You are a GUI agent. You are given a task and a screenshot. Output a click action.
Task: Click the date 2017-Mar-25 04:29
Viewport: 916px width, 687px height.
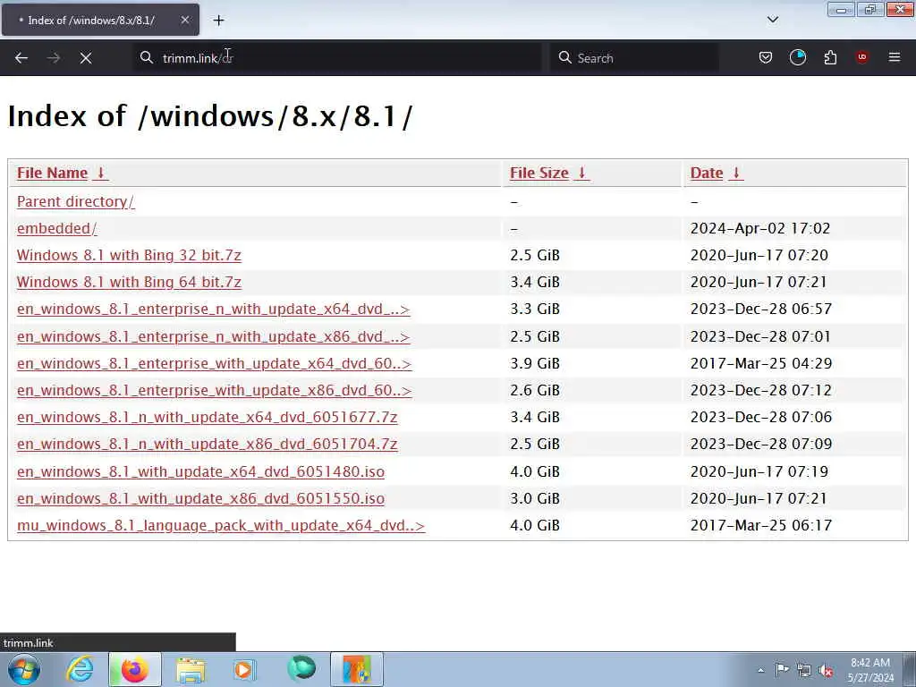(x=761, y=363)
